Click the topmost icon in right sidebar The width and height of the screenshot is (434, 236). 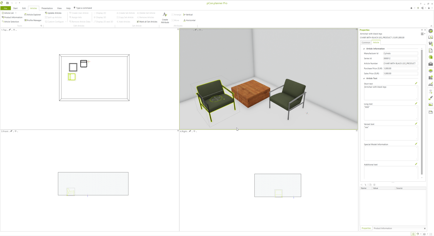coord(430,31)
